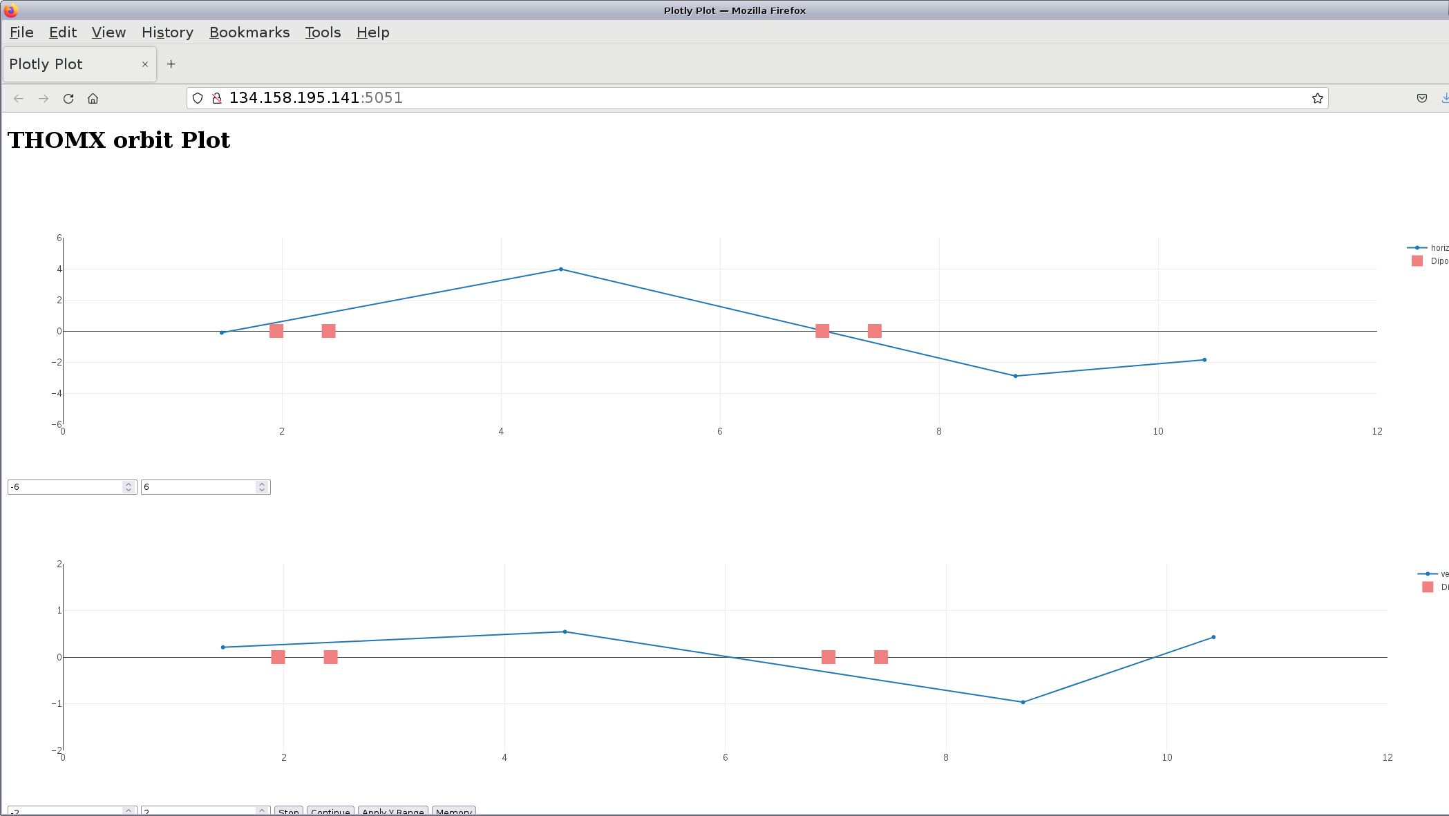Open a new tab with plus icon
The height and width of the screenshot is (816, 1449).
click(x=171, y=64)
